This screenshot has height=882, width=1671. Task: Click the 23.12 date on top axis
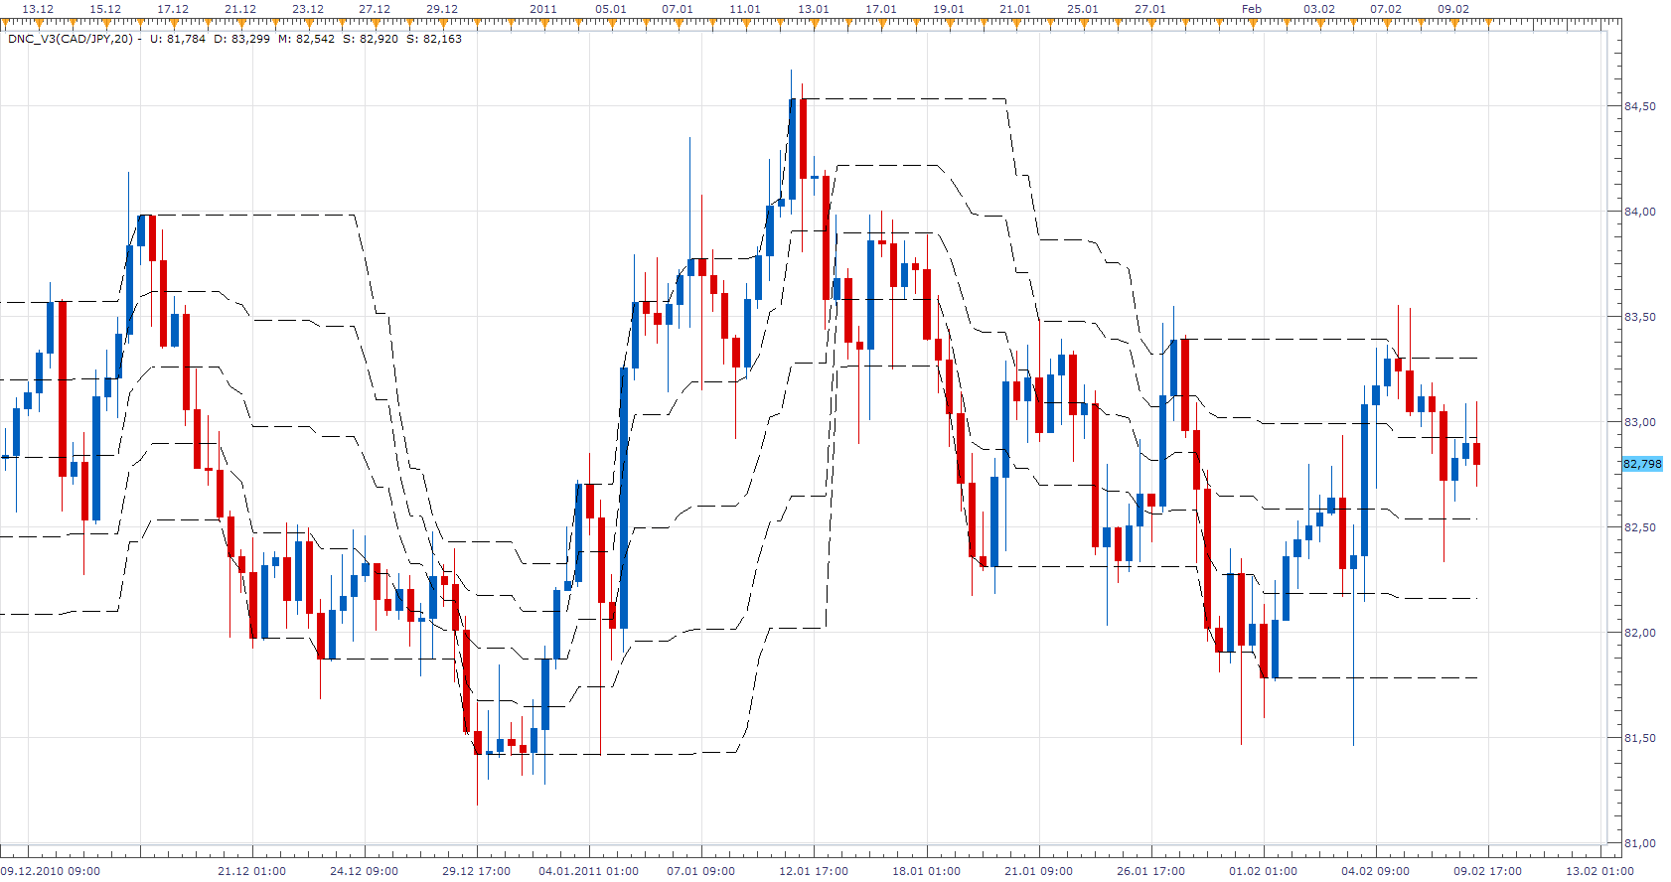(308, 9)
